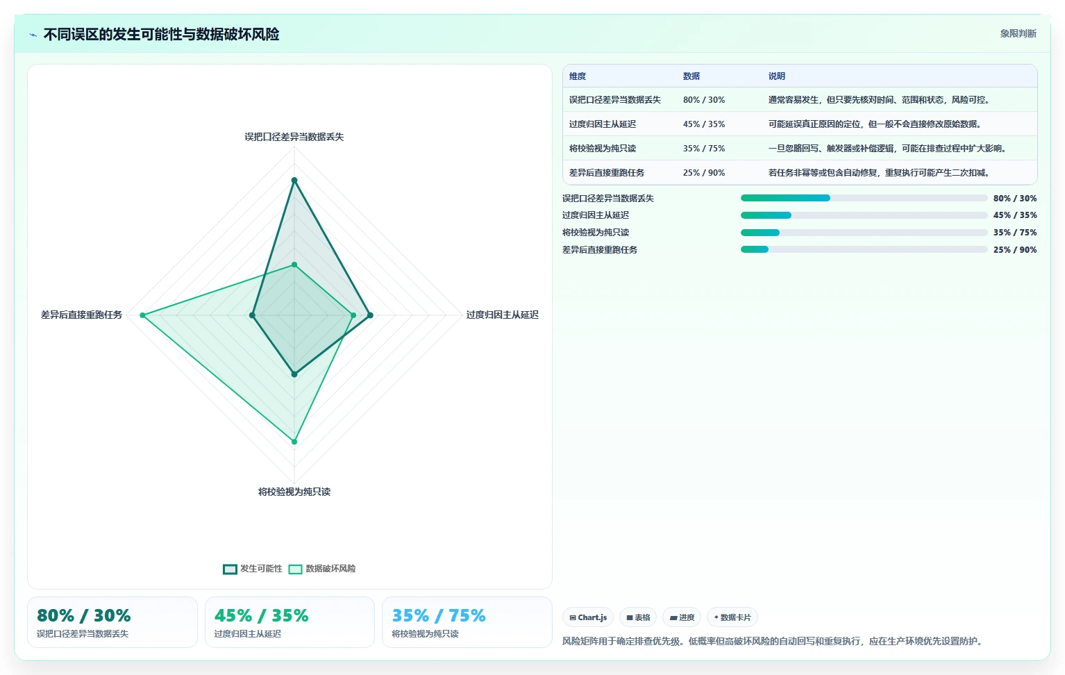The image size is (1065, 675).
Task: Click the 将校验视为纯只读 radar axis label
Action: [294, 492]
